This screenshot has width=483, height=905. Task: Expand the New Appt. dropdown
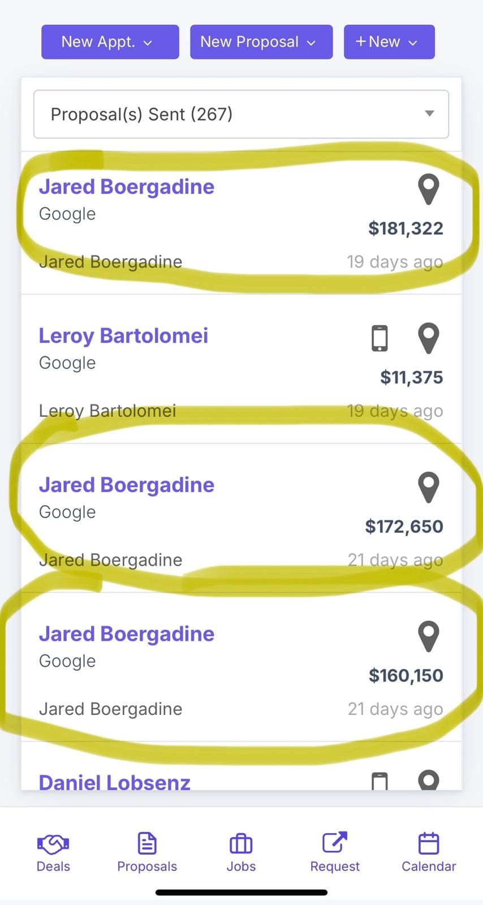110,42
